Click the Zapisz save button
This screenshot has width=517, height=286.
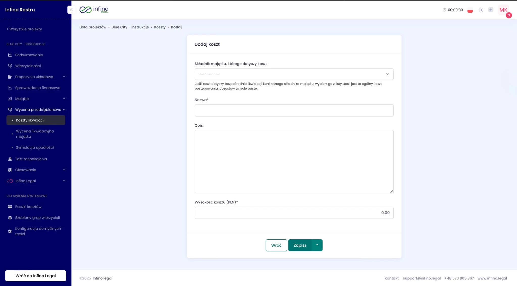[300, 245]
